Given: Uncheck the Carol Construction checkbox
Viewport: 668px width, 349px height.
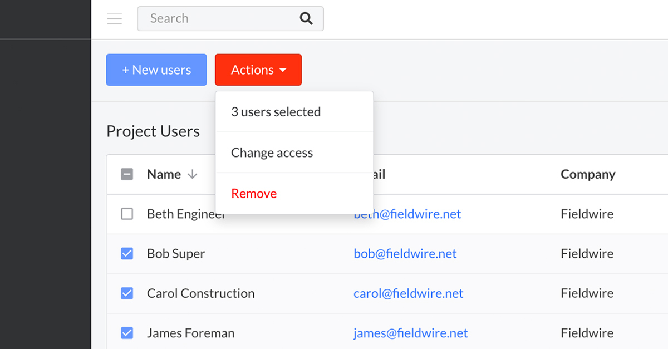Looking at the screenshot, I should 127,293.
